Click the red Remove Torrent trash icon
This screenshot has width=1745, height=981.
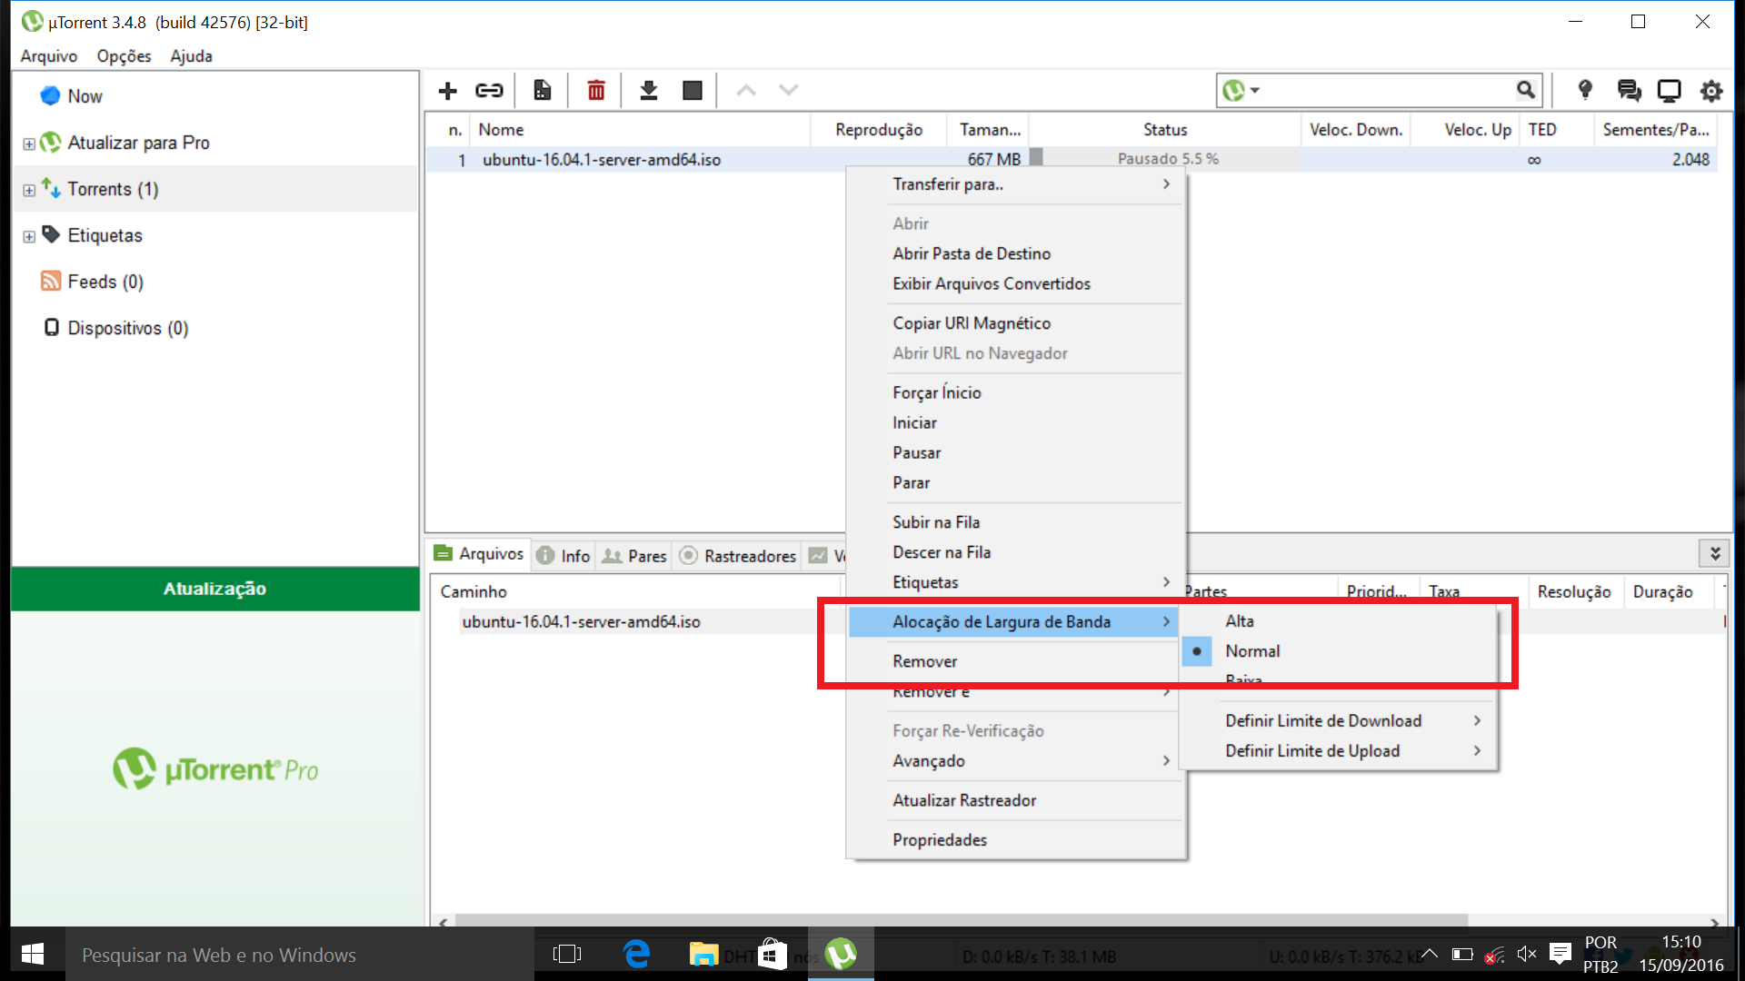(596, 91)
